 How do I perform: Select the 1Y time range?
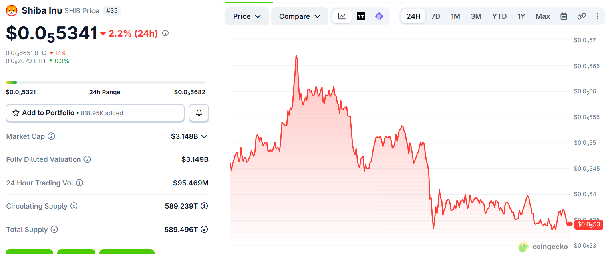[x=521, y=16]
